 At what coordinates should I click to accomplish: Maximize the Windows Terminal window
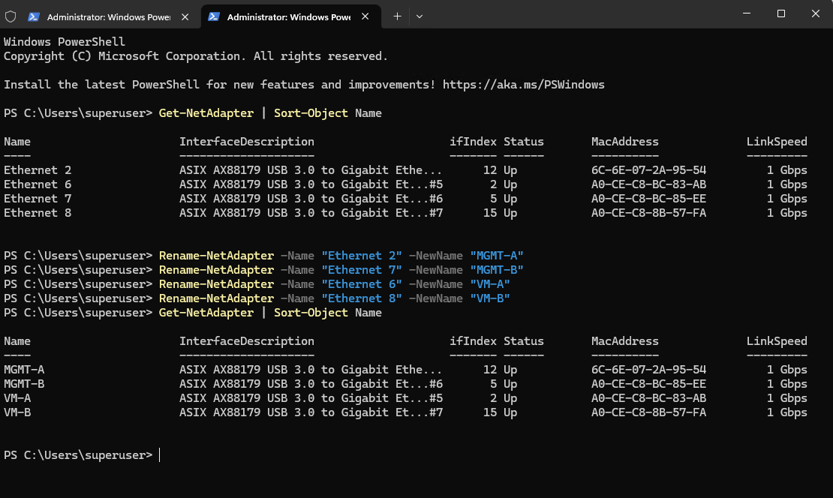781,13
